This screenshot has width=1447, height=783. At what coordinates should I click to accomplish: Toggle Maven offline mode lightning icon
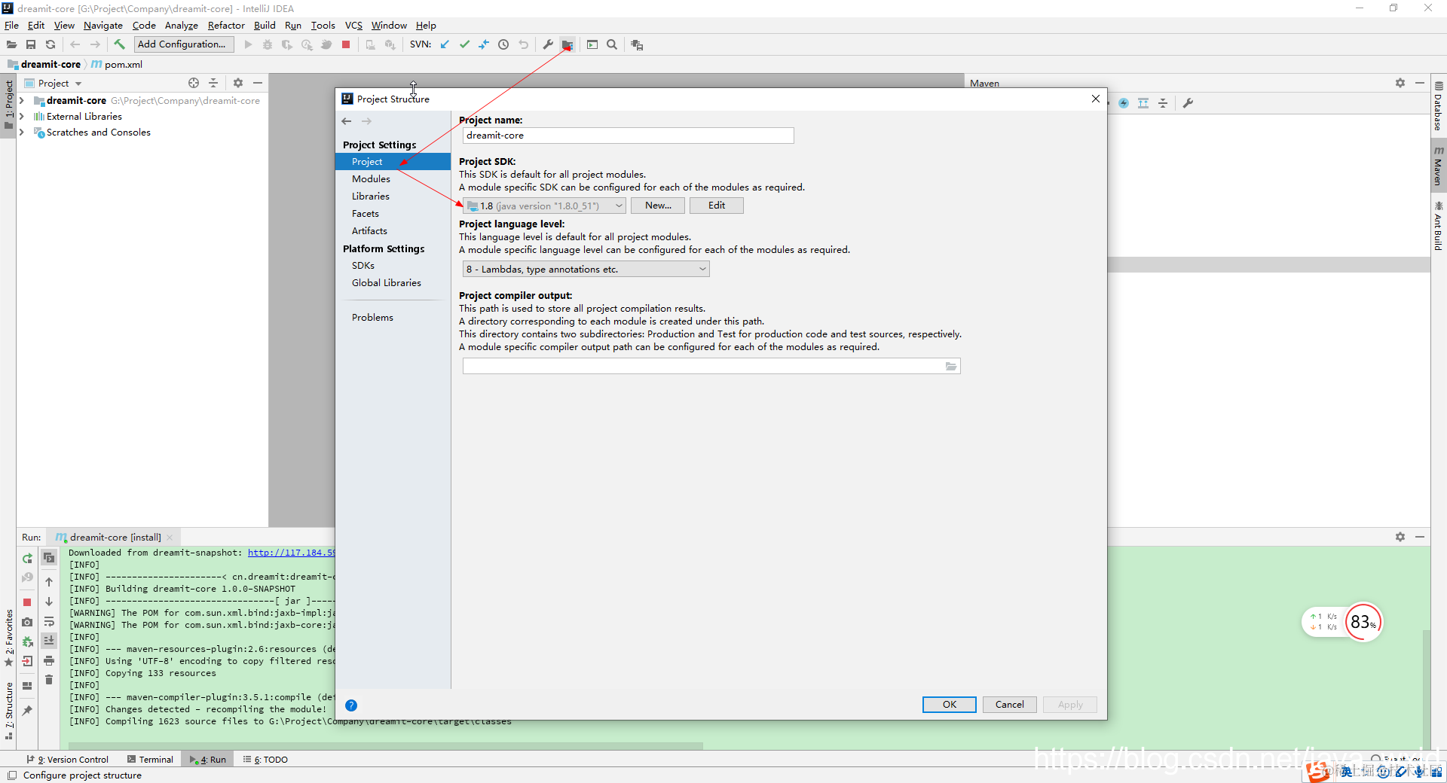1124,103
